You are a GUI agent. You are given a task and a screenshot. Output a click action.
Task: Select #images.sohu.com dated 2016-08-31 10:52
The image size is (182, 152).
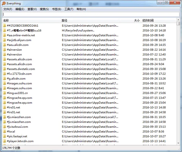(x=19, y=83)
